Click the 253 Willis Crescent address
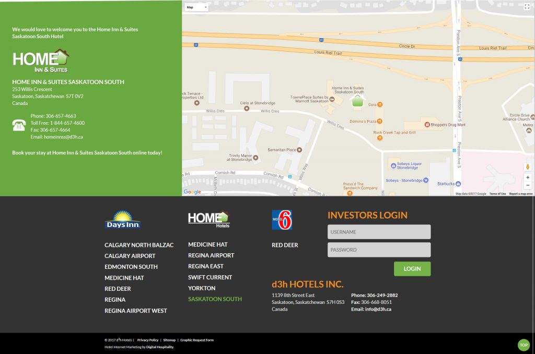 point(32,89)
